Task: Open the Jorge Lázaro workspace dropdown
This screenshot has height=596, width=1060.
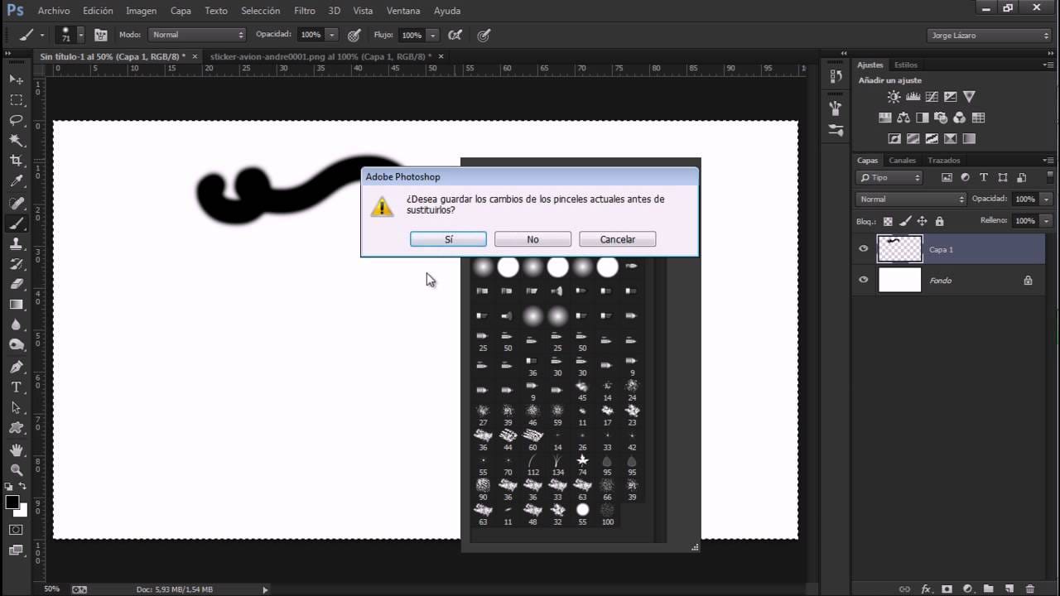Action: point(989,35)
